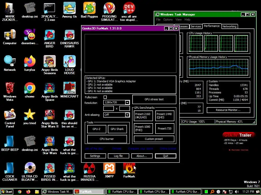This screenshot has height=195, width=261.
Task: Open the Custom preset button
Action: coord(154,139)
